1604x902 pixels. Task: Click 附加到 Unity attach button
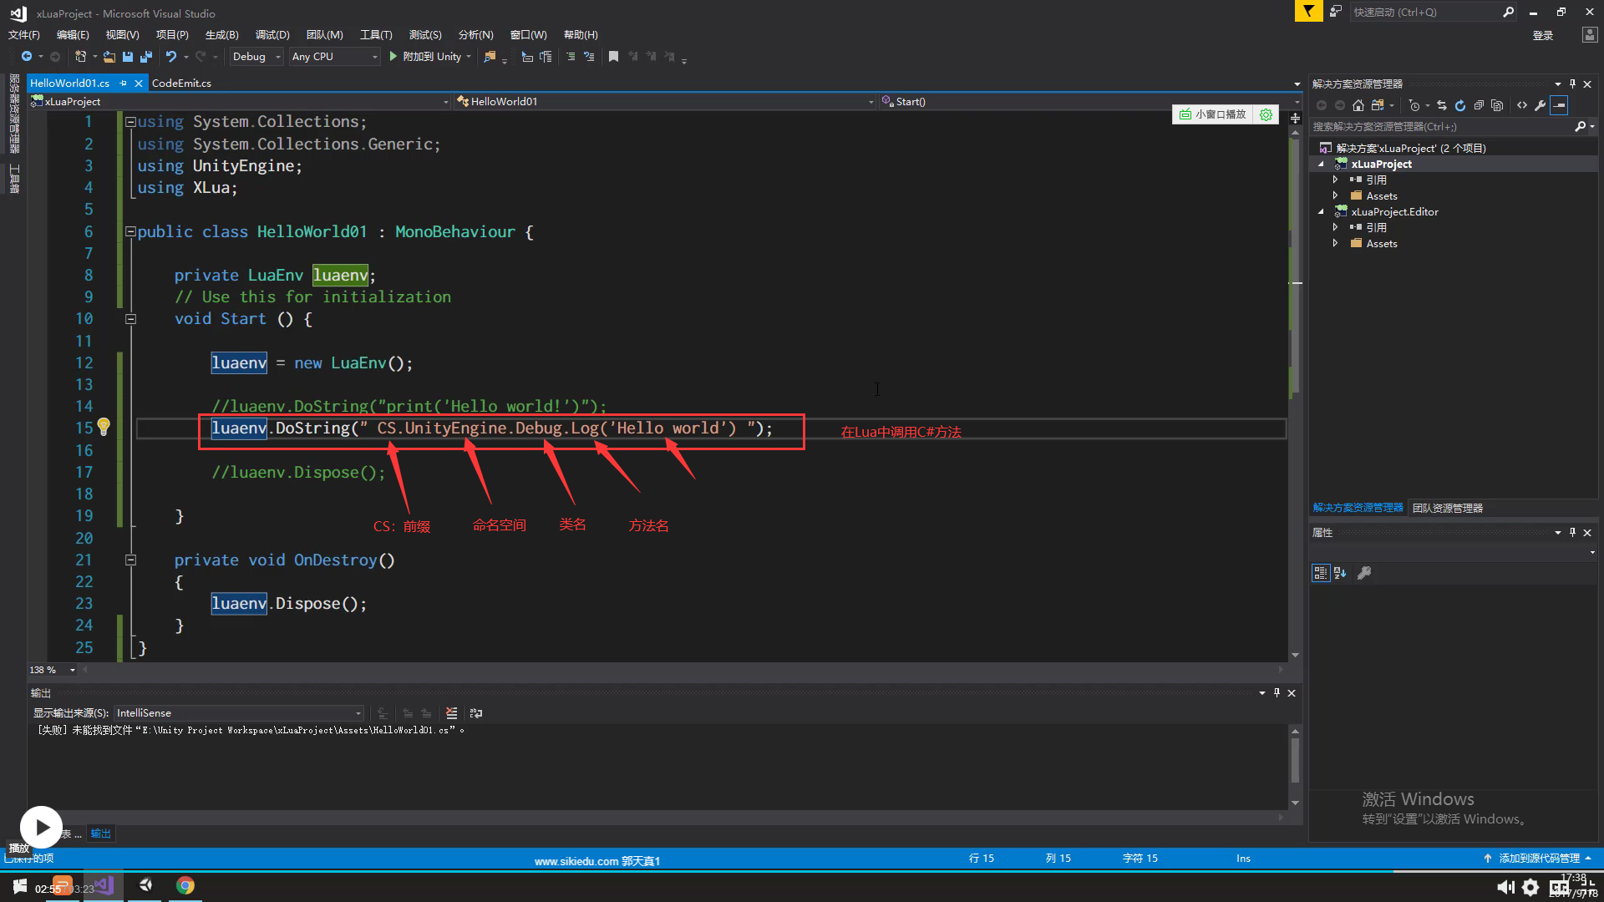425,57
